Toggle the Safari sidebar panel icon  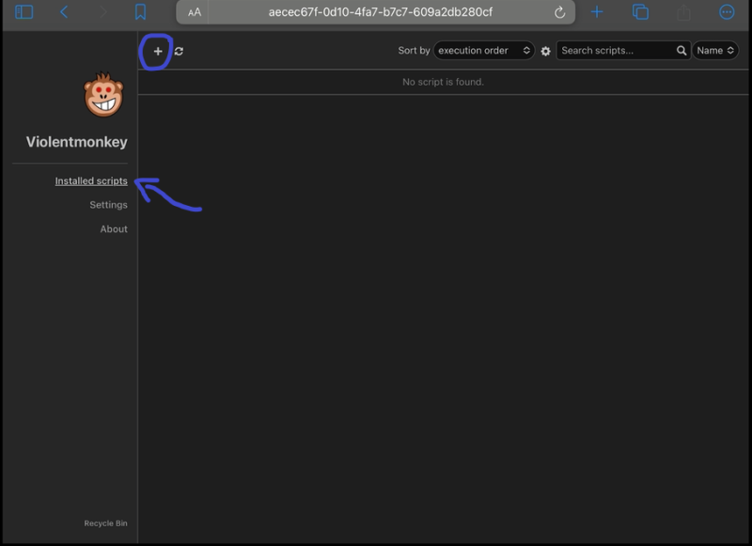coord(24,12)
